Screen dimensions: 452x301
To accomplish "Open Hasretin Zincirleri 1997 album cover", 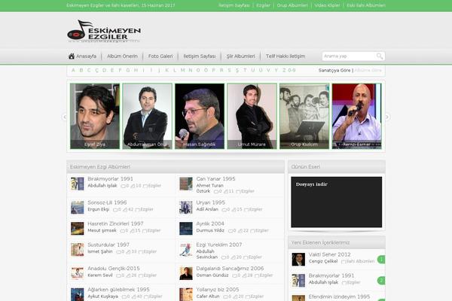I will tap(78, 229).
